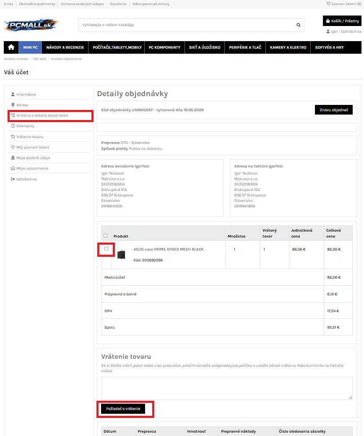Click the ASUS case product thumbnail
Screen dimensions: 364x436
tap(121, 255)
